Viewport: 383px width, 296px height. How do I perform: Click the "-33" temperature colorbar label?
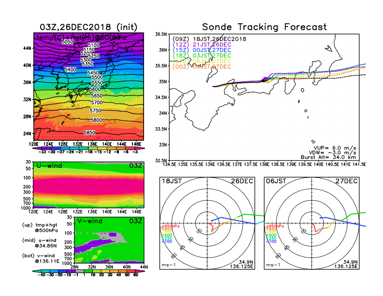pos(42,152)
